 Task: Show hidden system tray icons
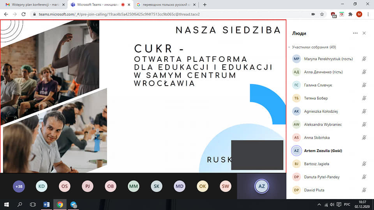[319, 205]
